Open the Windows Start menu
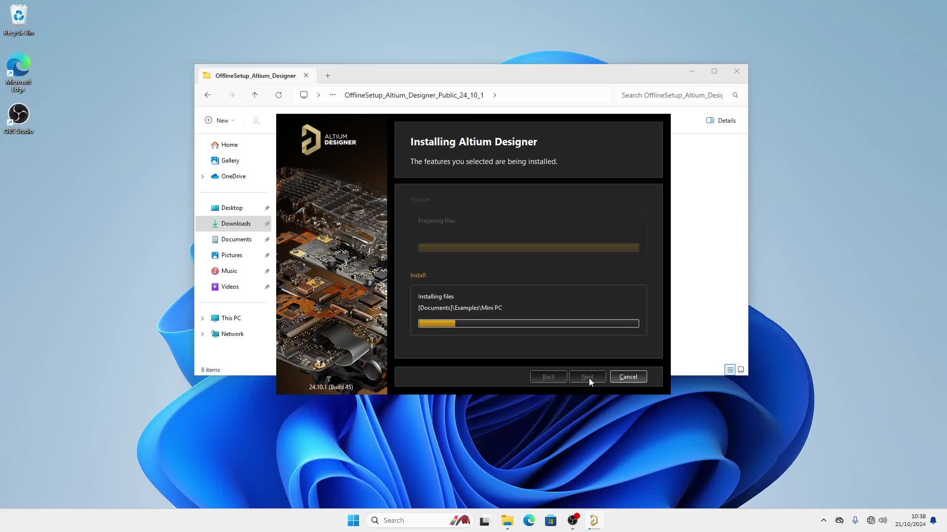Viewport: 947px width, 532px height. tap(353, 520)
